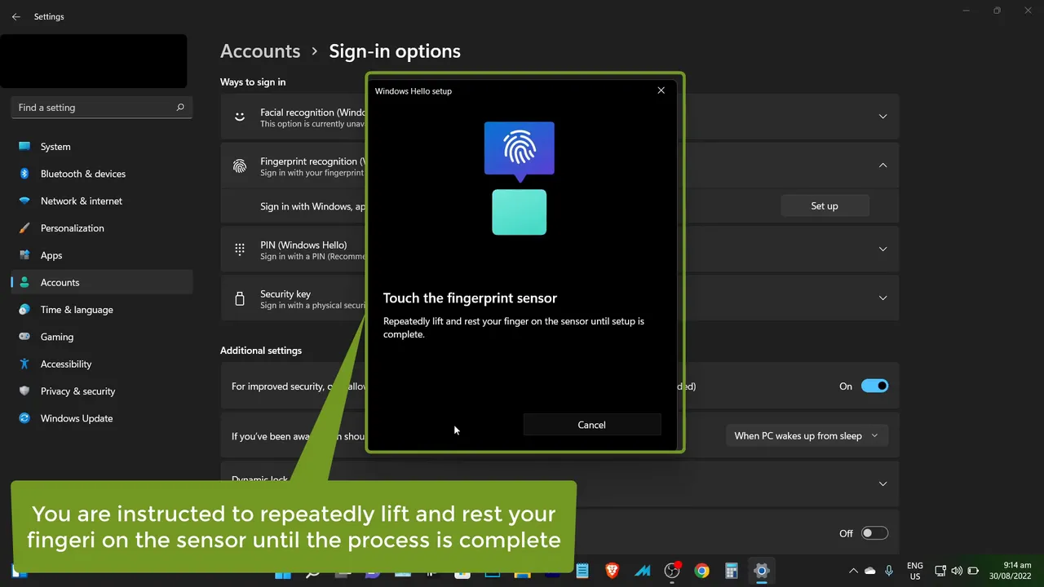Viewport: 1044px width, 587px height.
Task: Open Calculator from the taskbar
Action: pyautogui.click(x=732, y=571)
